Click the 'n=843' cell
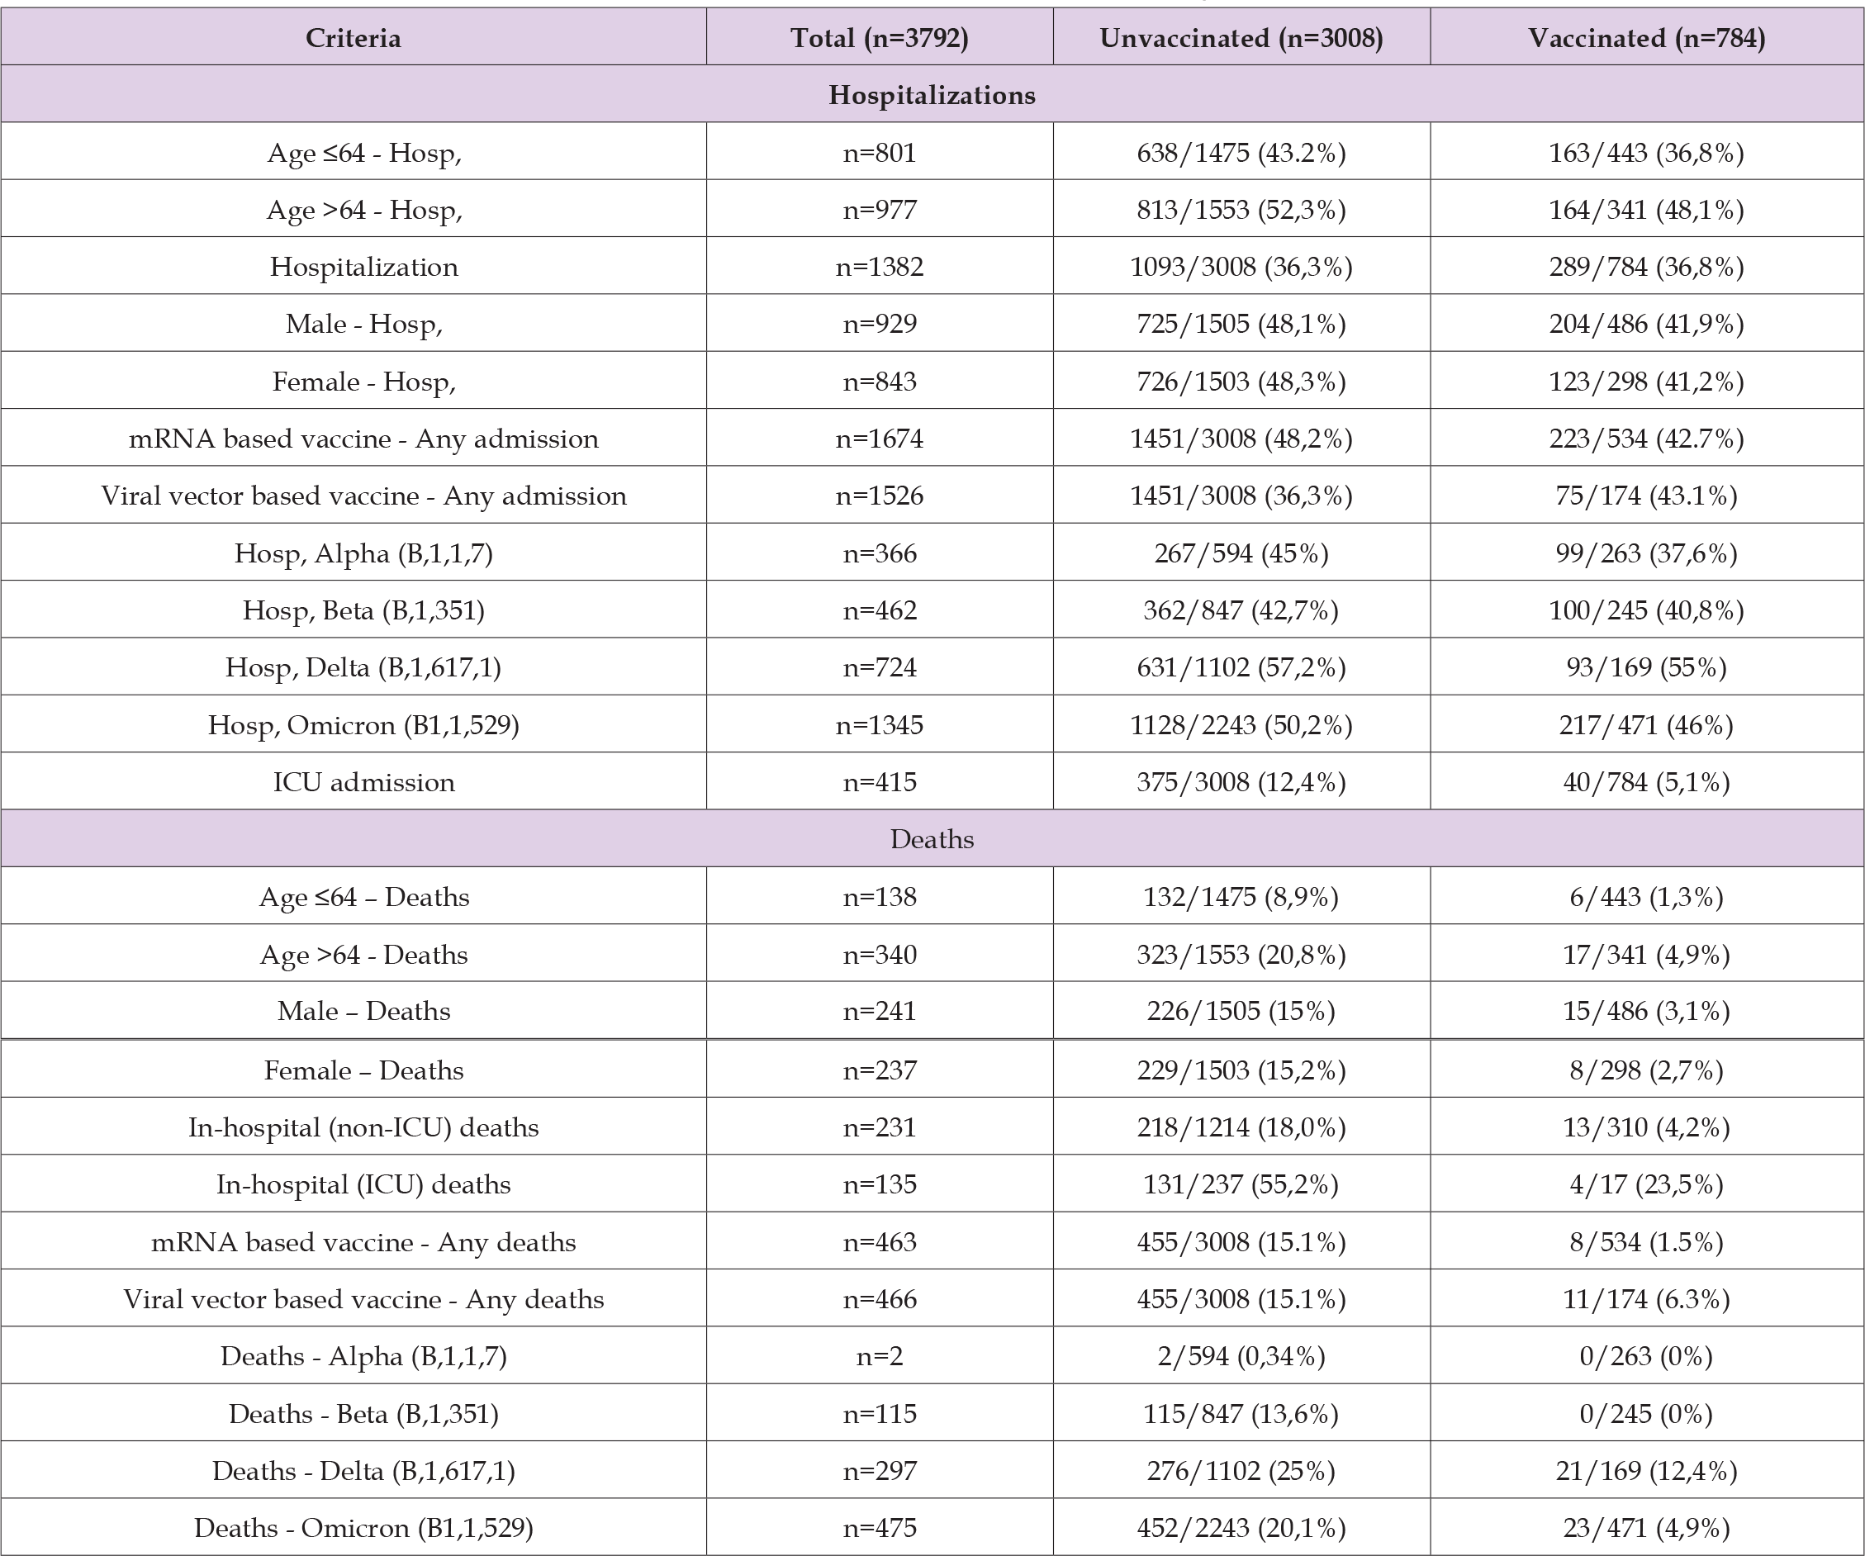This screenshot has height=1556, width=1865. pos(879,381)
